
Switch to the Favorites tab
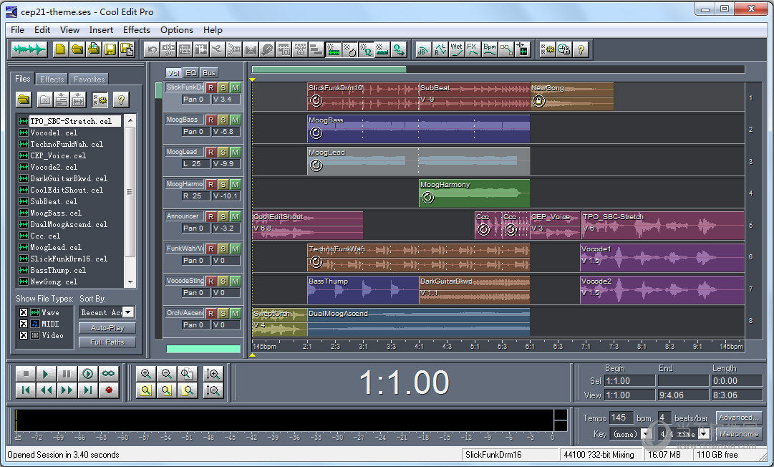pyautogui.click(x=90, y=80)
